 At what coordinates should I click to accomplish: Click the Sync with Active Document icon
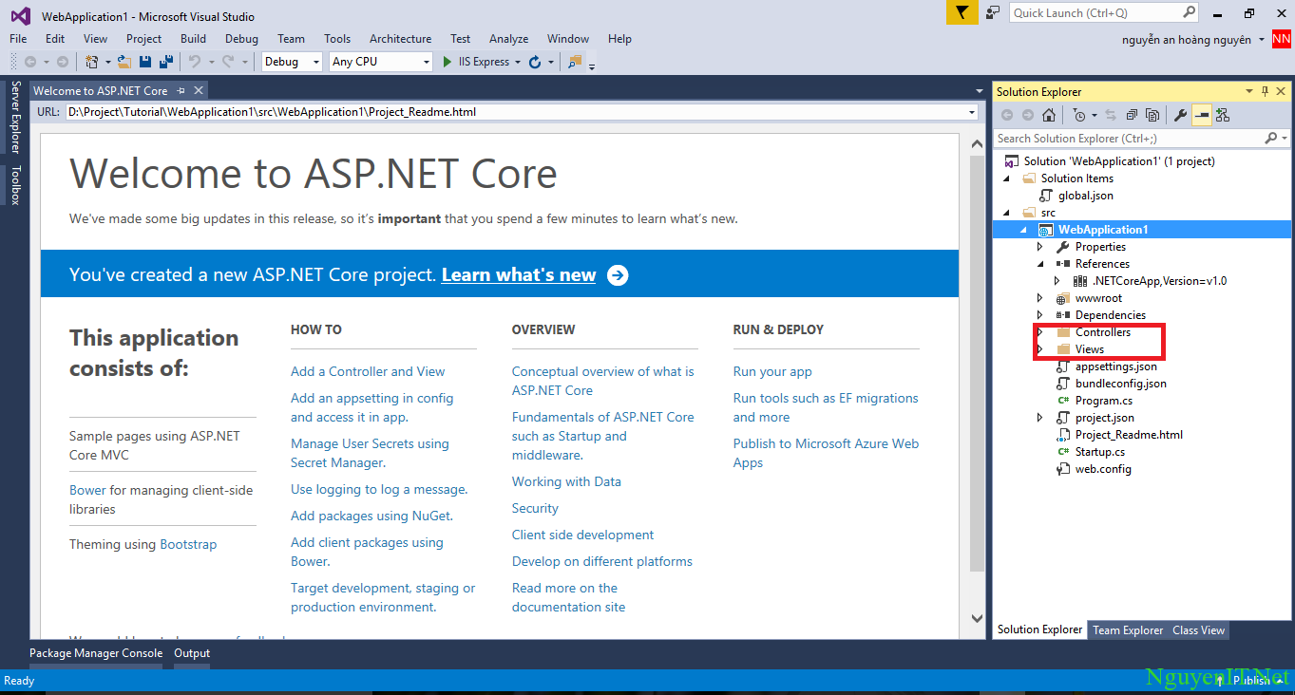1110,115
